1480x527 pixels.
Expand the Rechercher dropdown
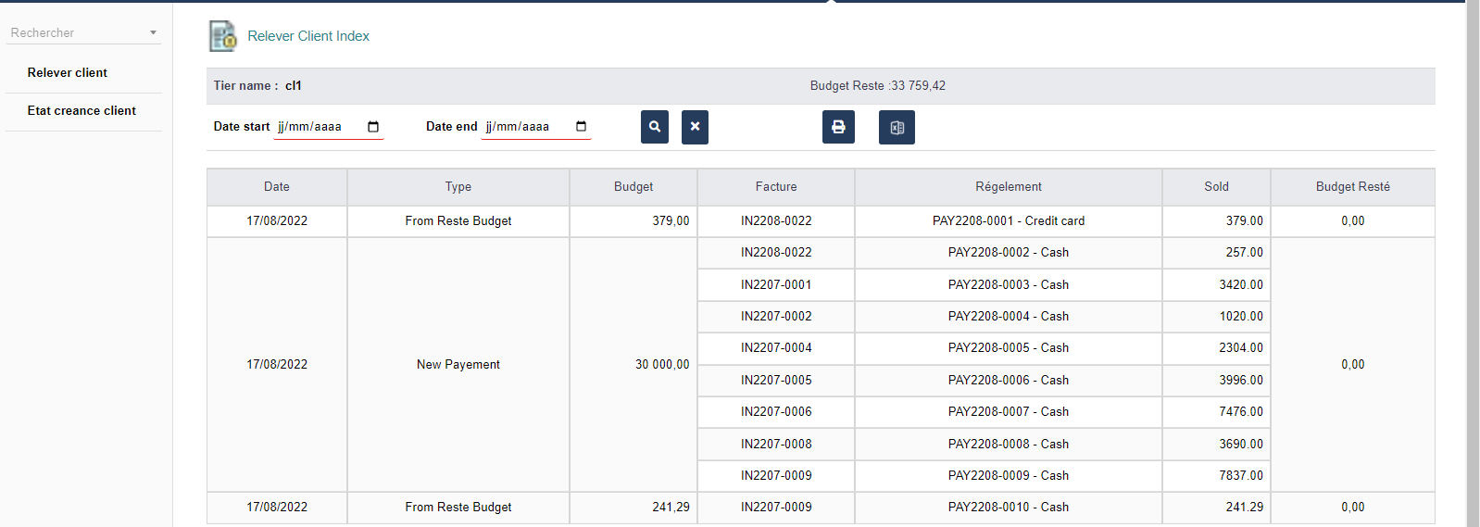click(x=153, y=33)
